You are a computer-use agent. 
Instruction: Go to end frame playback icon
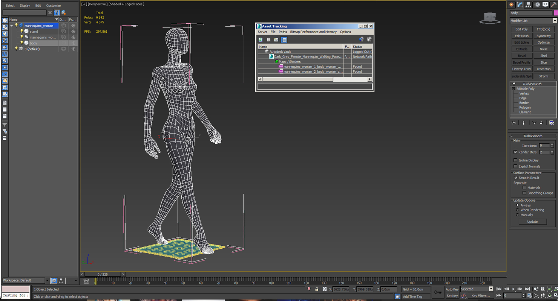528,289
